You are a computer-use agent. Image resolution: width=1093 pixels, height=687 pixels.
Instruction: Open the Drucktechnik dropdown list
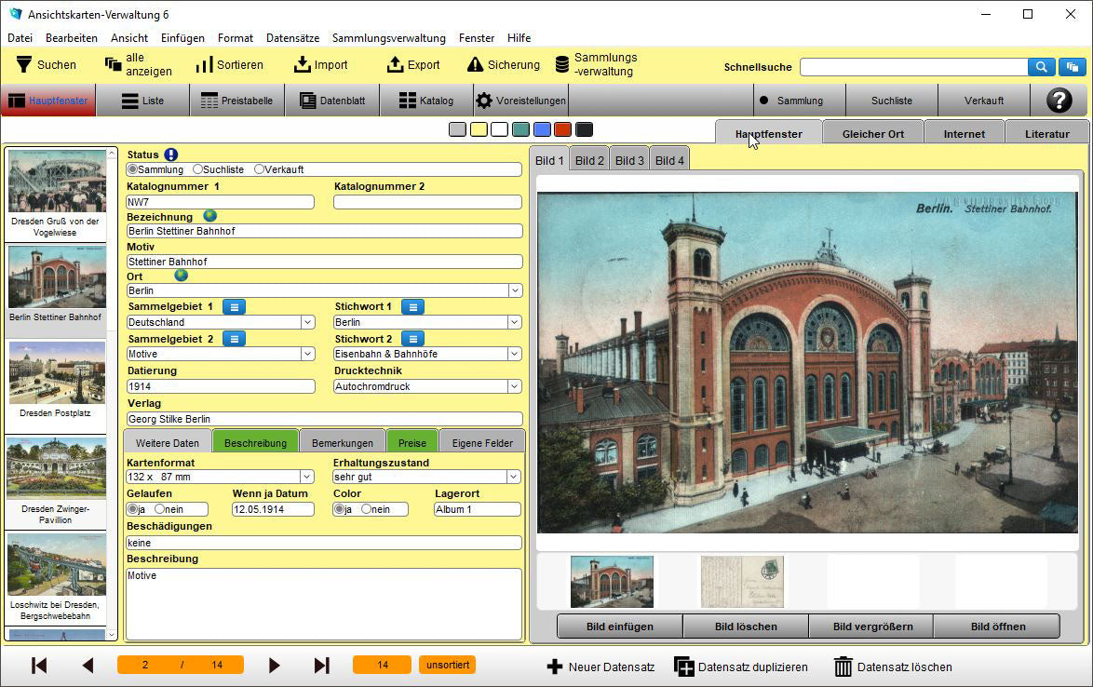515,386
